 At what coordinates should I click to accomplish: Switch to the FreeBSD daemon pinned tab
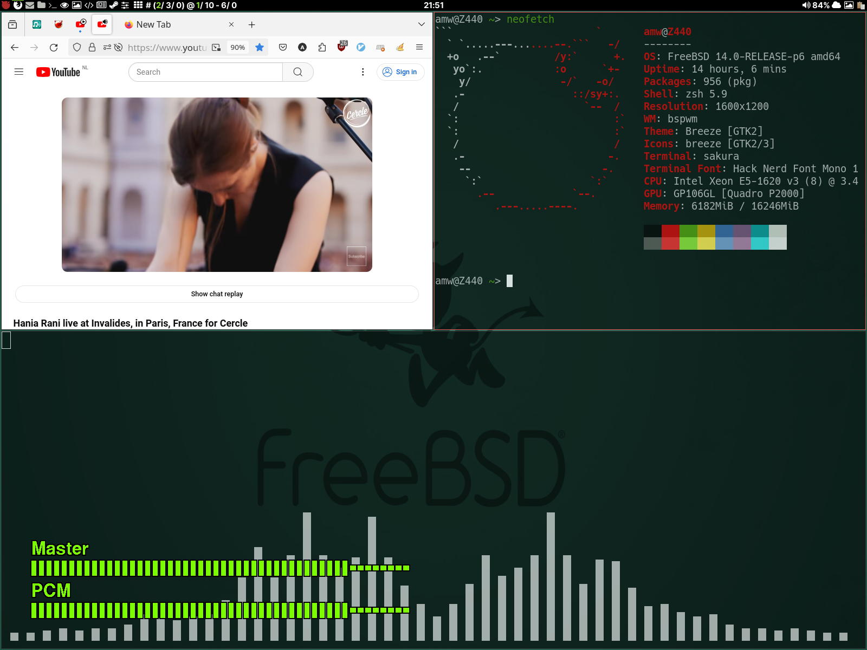[59, 24]
